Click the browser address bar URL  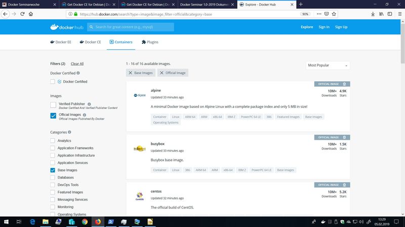point(146,14)
